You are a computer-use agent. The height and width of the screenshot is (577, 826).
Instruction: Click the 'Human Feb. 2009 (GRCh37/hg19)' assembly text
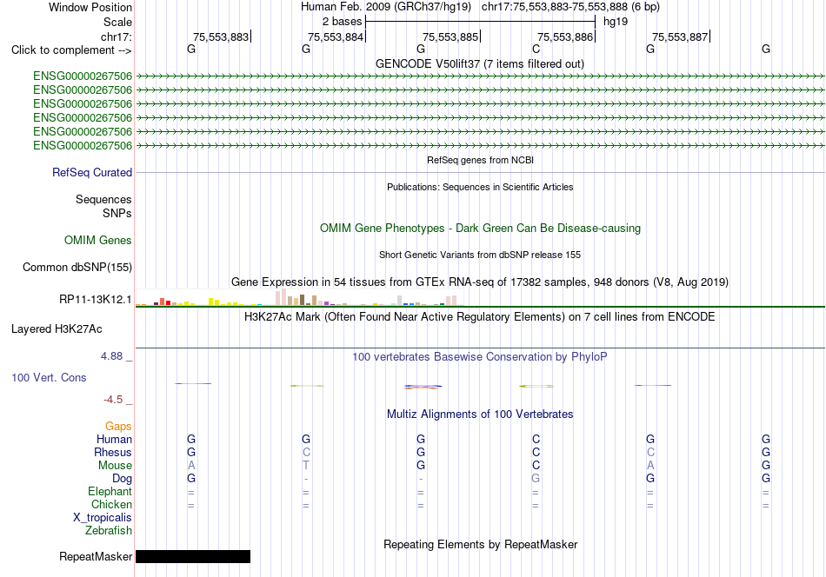(385, 7)
